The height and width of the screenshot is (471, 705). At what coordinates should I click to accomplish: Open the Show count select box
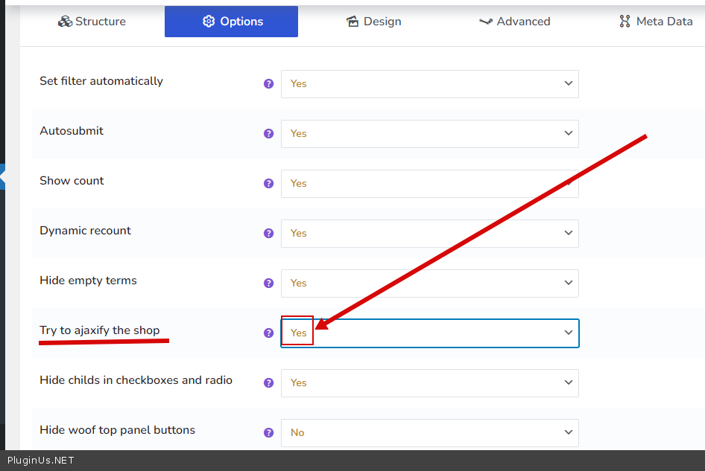coord(429,184)
